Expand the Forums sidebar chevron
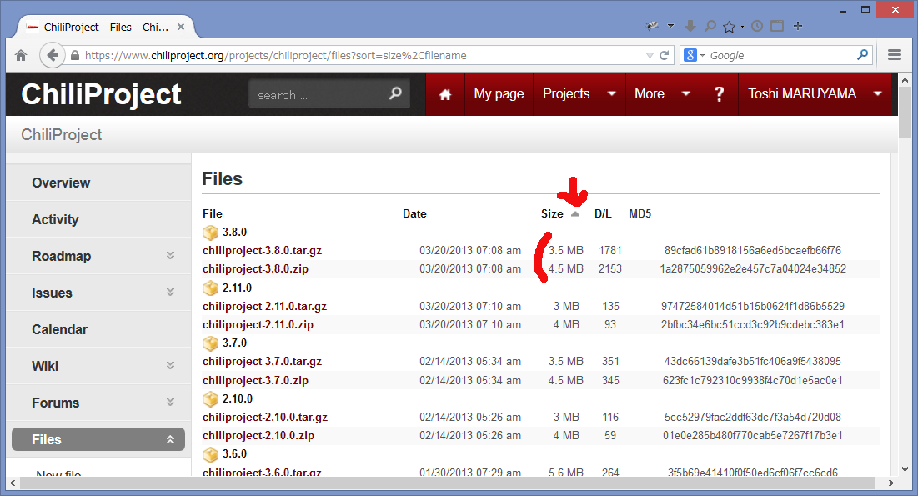 (170, 403)
